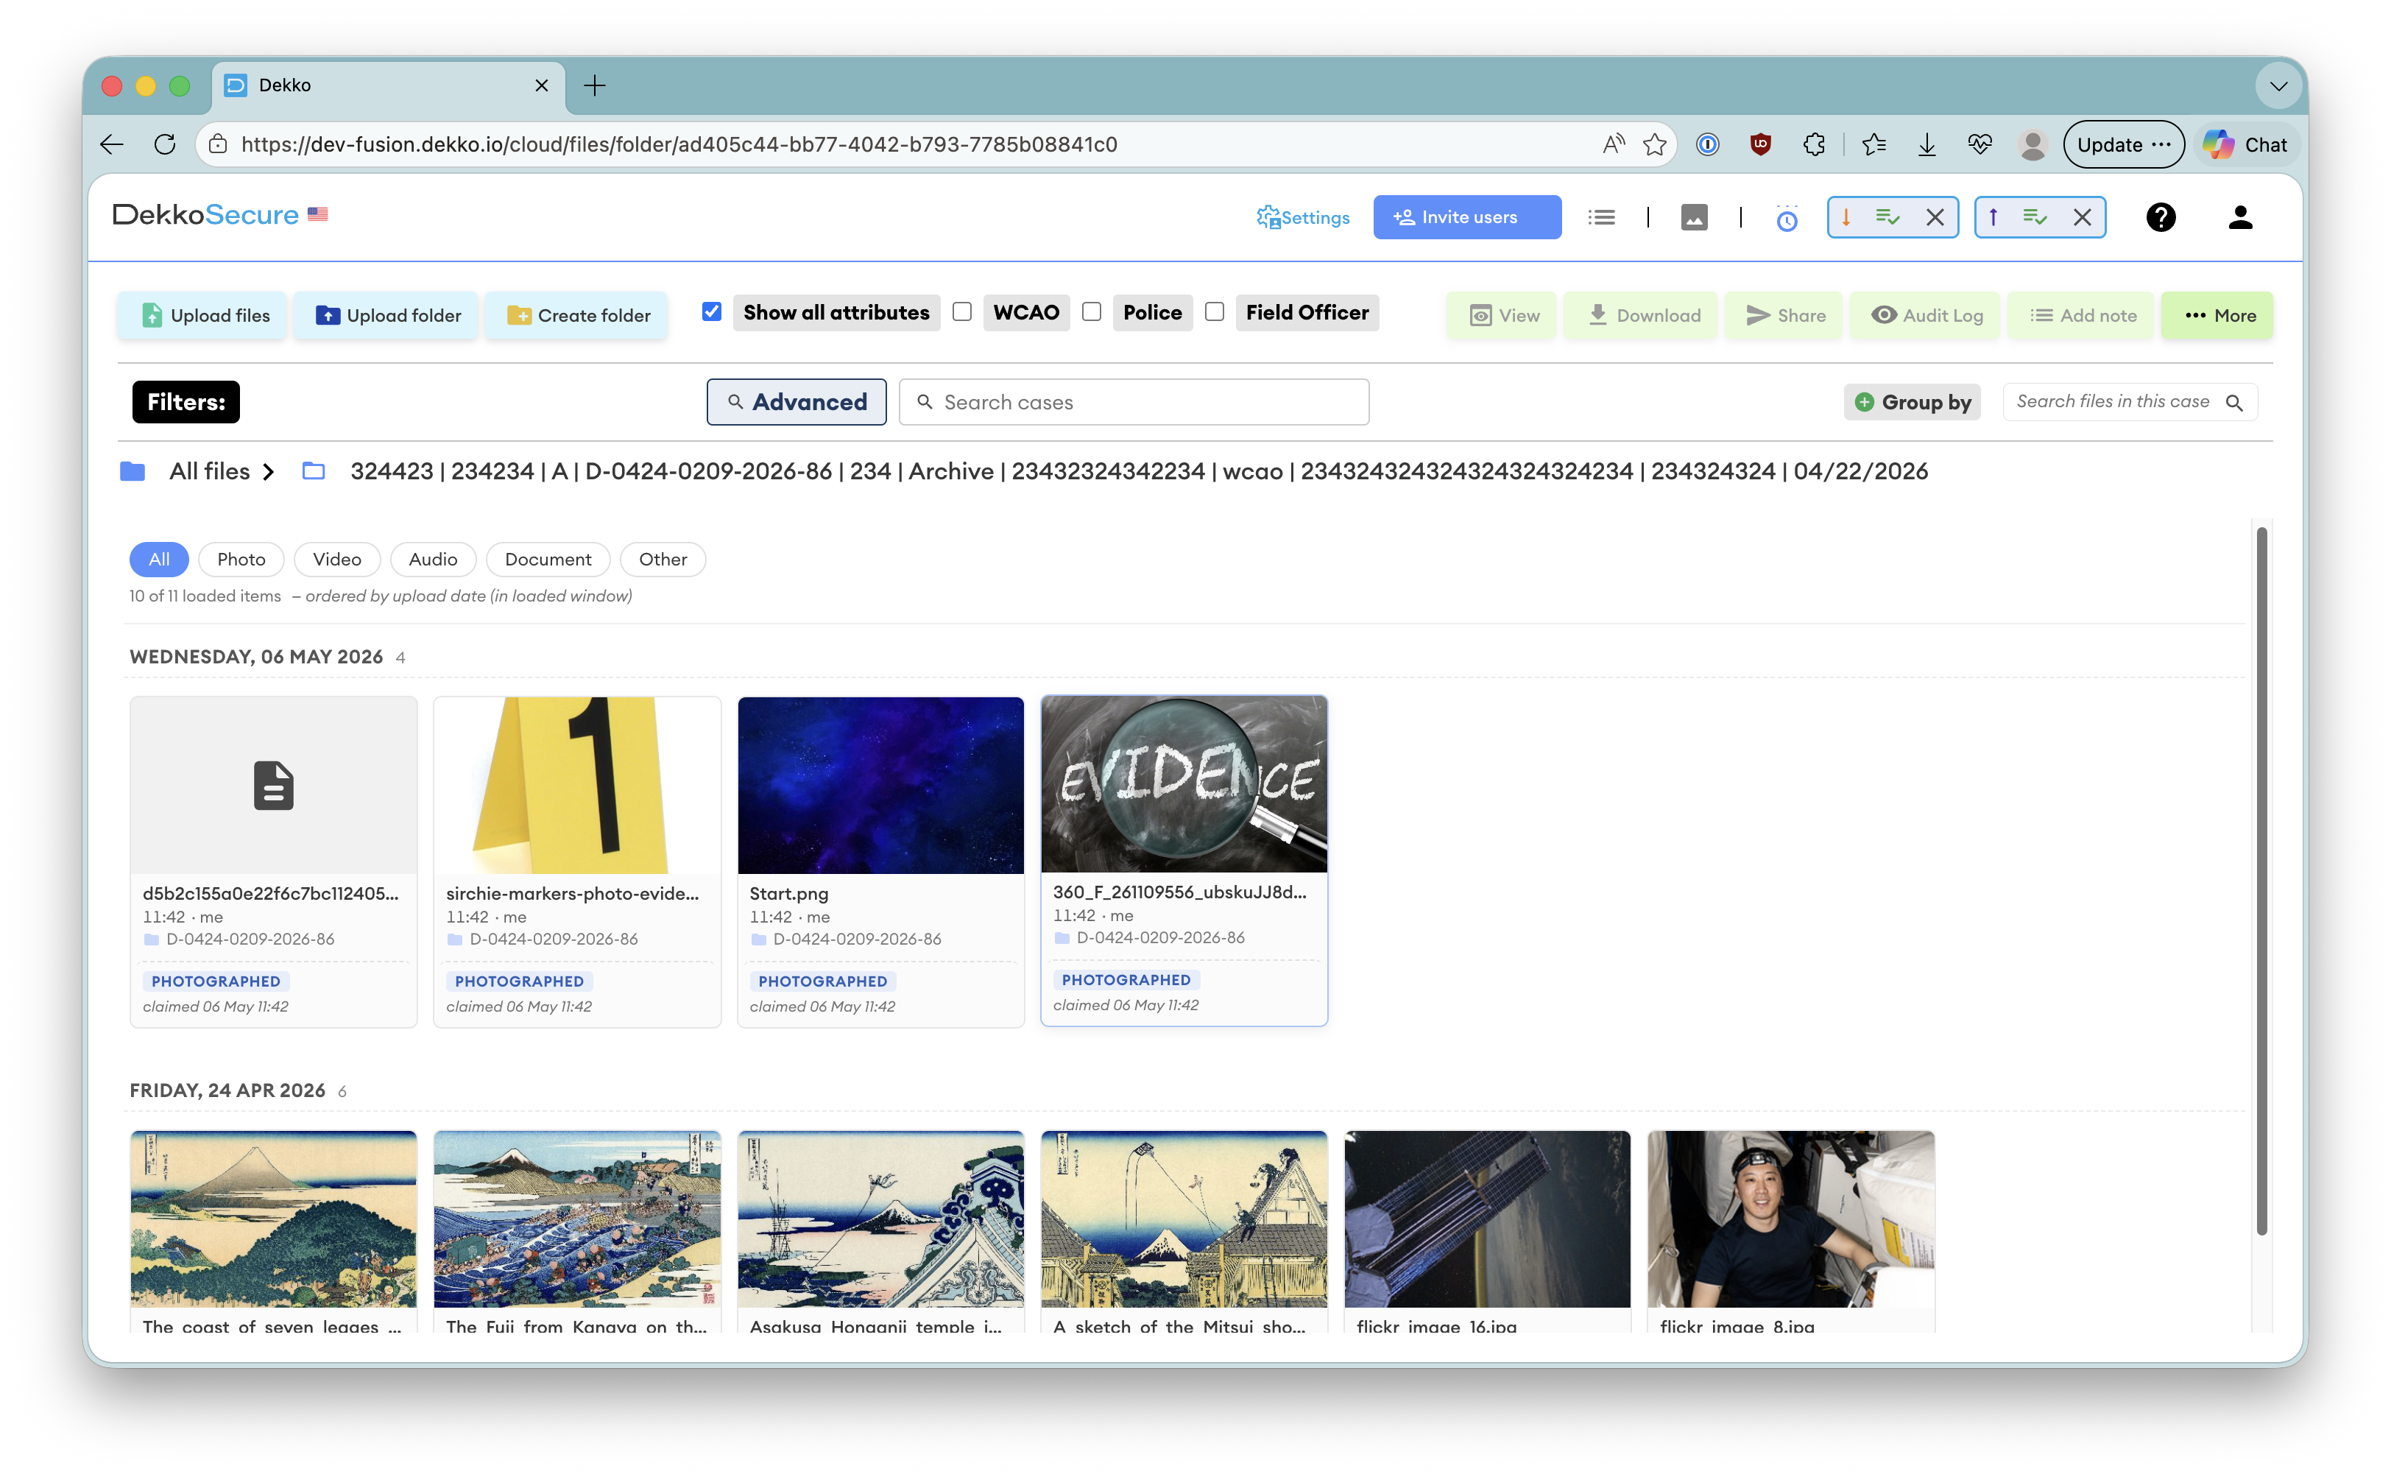Click the Share button
The width and height of the screenshot is (2391, 1477).
tap(1784, 316)
